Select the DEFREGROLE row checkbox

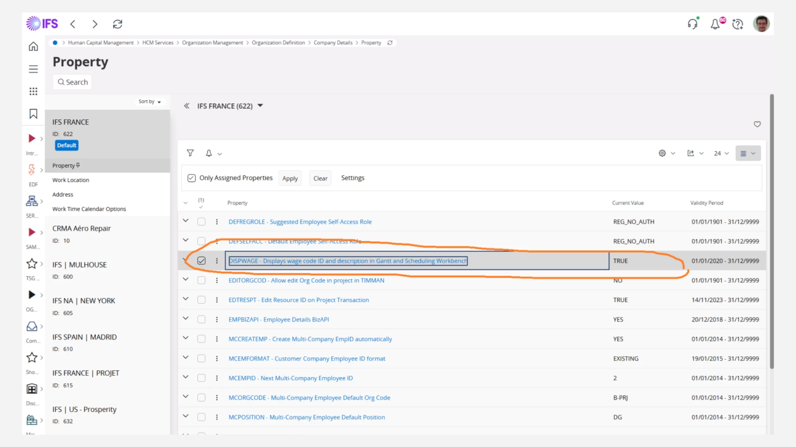(x=201, y=222)
